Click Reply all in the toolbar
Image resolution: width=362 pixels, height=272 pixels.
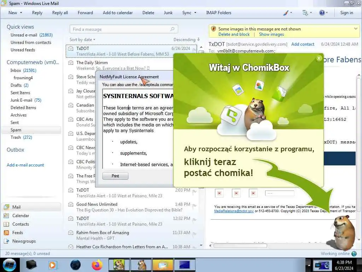tap(60, 13)
